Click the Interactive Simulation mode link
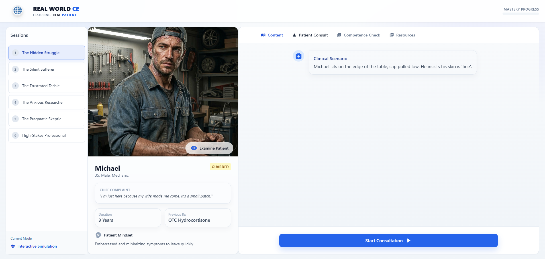Screen dimensions: 545x259 [37, 246]
